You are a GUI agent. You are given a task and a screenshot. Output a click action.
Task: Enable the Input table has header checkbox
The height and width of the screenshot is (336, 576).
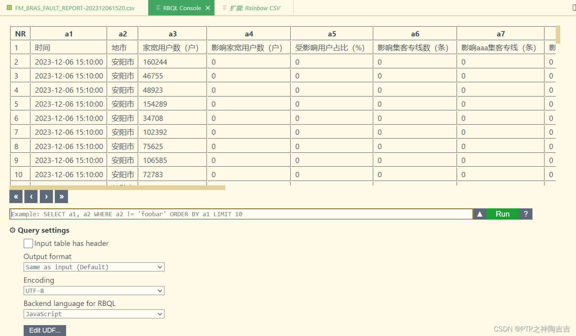click(28, 243)
